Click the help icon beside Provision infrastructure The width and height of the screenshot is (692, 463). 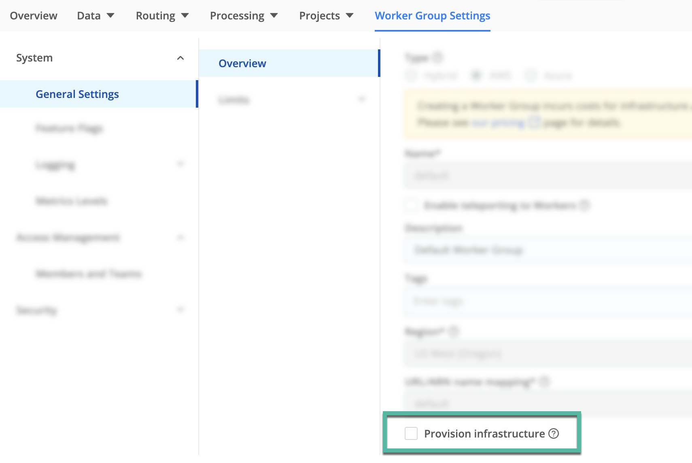[554, 433]
